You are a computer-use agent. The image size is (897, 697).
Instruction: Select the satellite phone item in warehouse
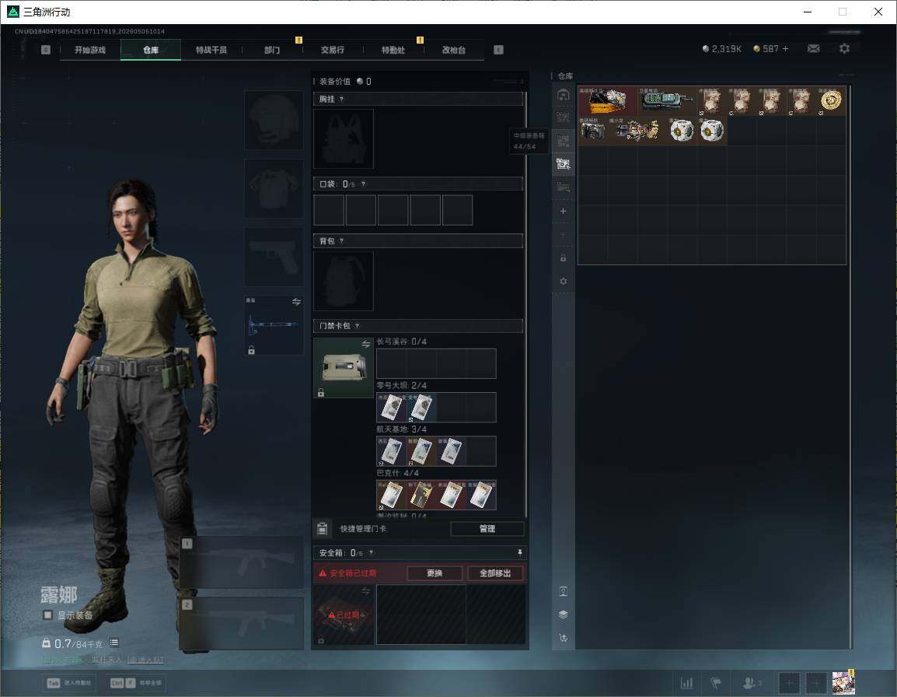pos(667,101)
